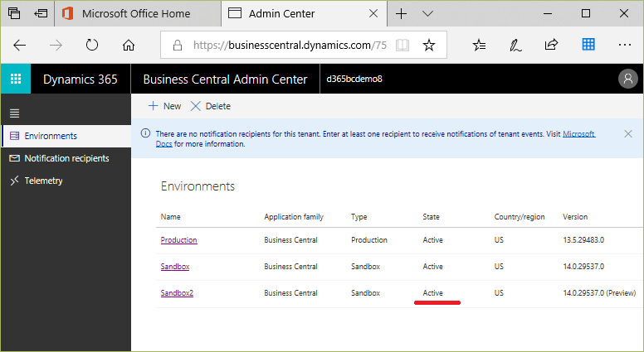Add page to favorites star icon
Image resolution: width=644 pixels, height=352 pixels.
pyautogui.click(x=429, y=45)
